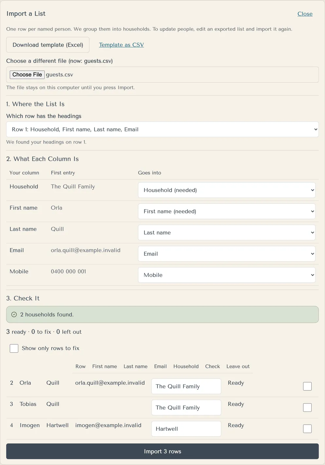Click the check-circle icon beside households found
Viewport: 325px width, 465px height.
(x=14, y=314)
